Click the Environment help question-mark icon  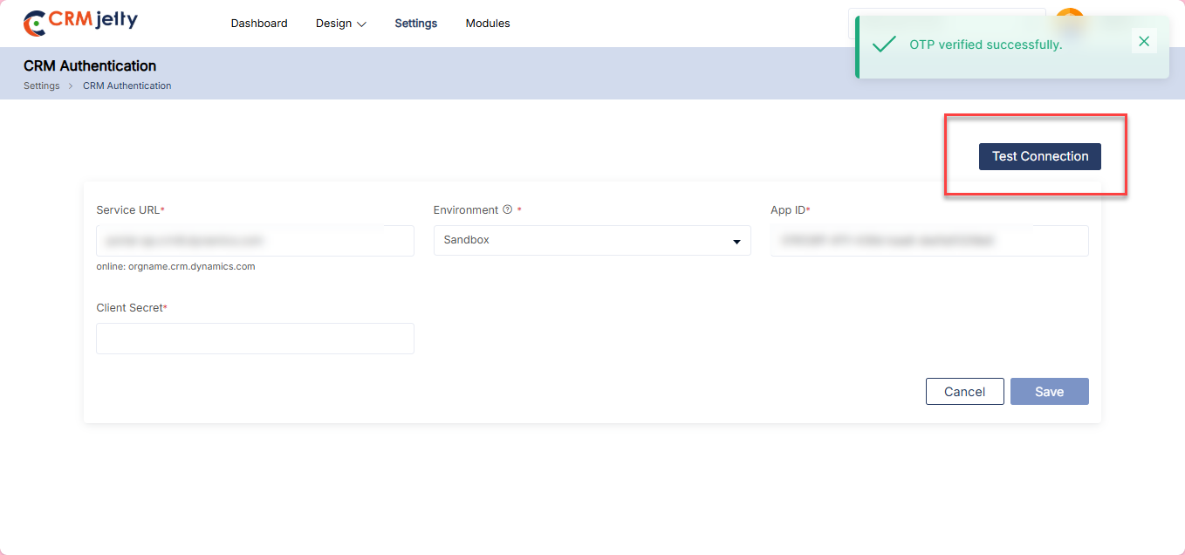tap(508, 209)
